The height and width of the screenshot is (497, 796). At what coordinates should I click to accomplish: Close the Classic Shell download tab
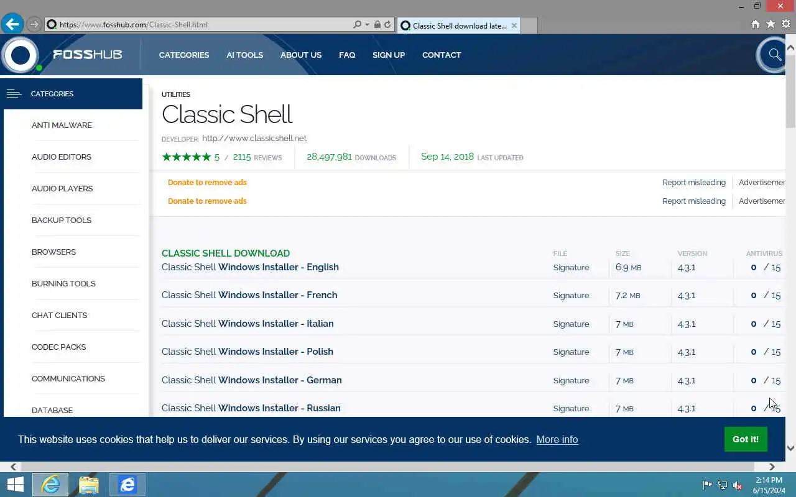[514, 25]
